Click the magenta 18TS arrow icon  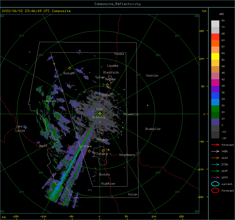tap(215, 178)
